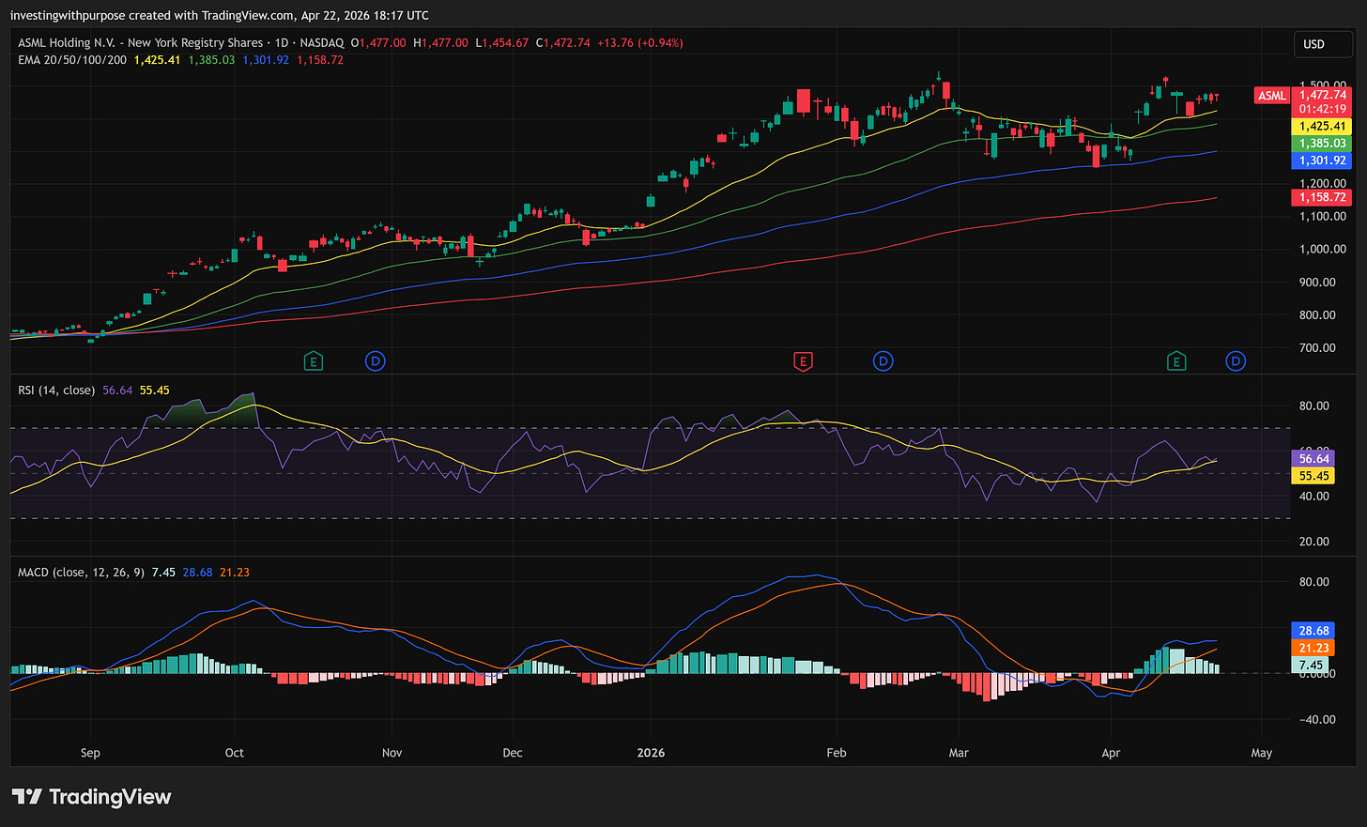Click the TradingView logo

pyautogui.click(x=91, y=797)
